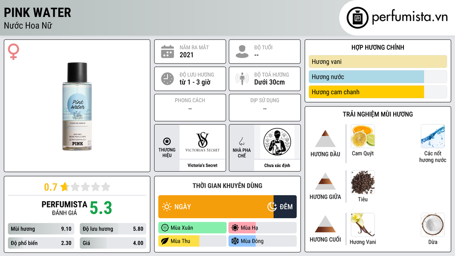Click the filled gold rating star

click(64, 187)
